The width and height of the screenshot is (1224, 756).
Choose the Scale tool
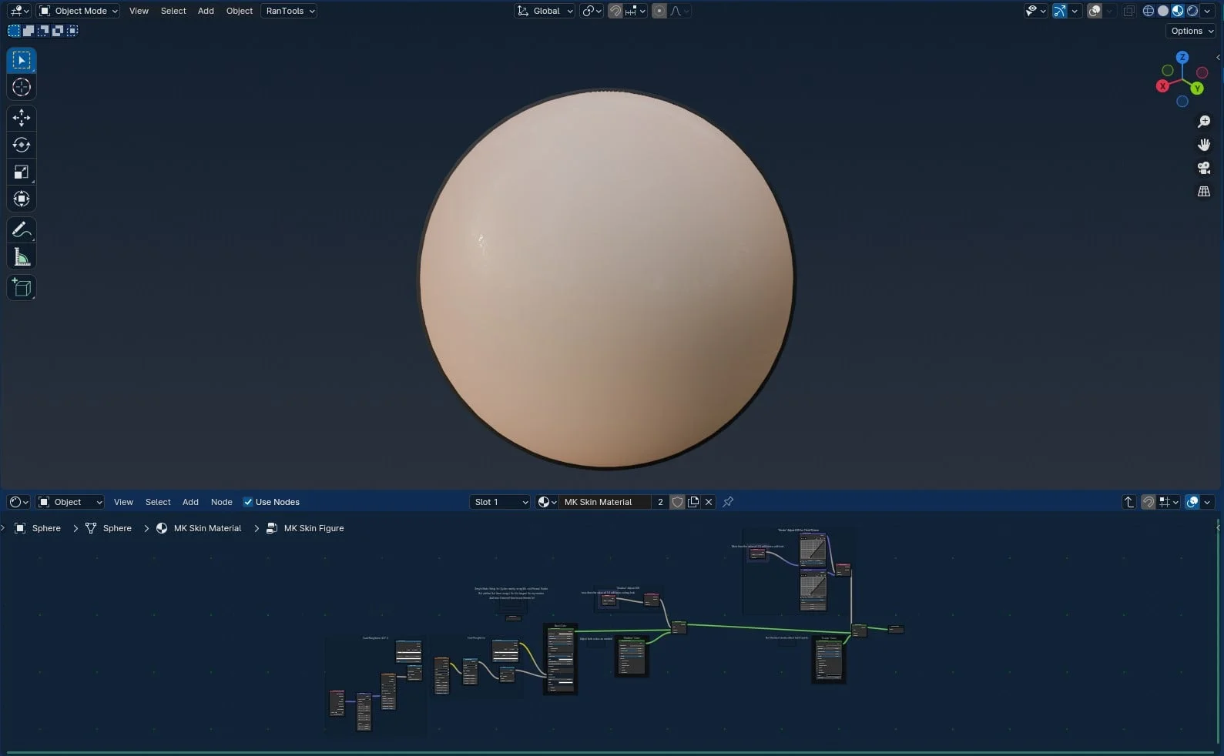pos(22,172)
